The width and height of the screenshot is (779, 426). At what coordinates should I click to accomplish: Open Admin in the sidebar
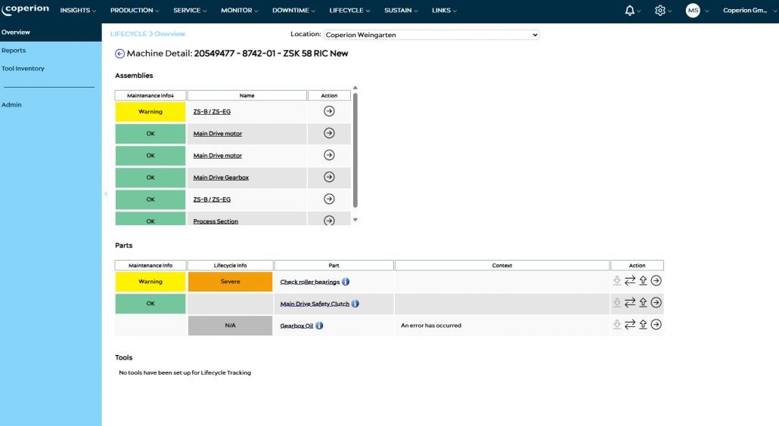(x=11, y=105)
